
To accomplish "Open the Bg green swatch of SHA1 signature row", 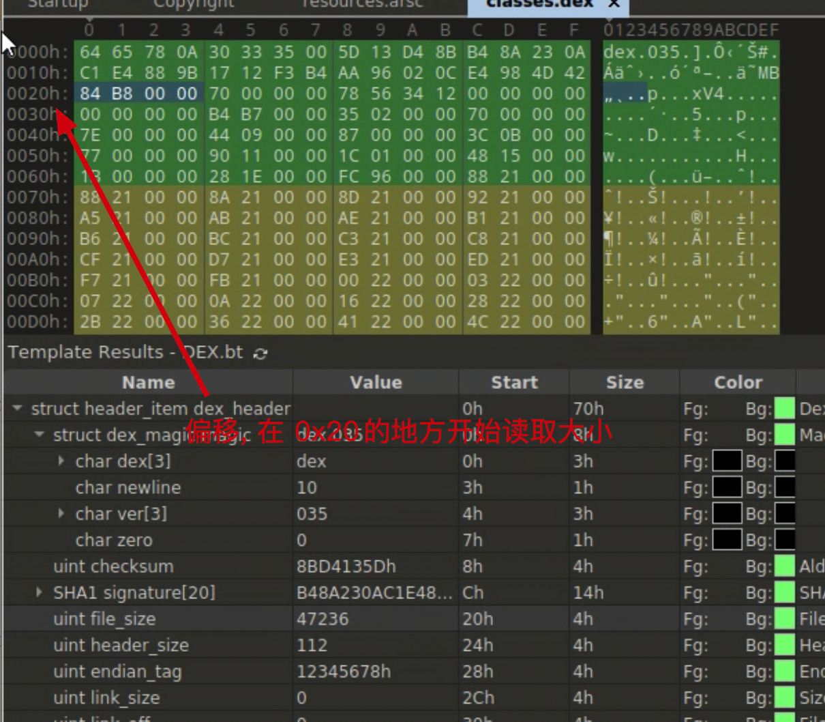I will [x=785, y=592].
